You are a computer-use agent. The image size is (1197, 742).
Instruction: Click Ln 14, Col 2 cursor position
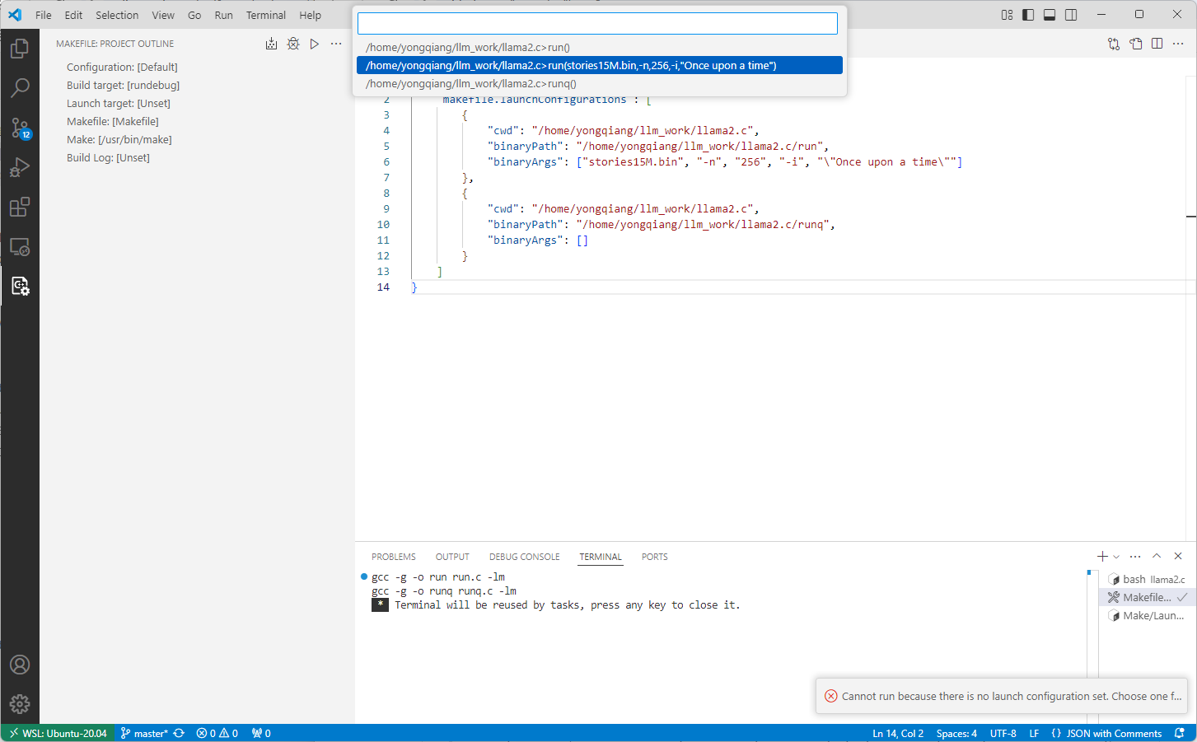898,733
